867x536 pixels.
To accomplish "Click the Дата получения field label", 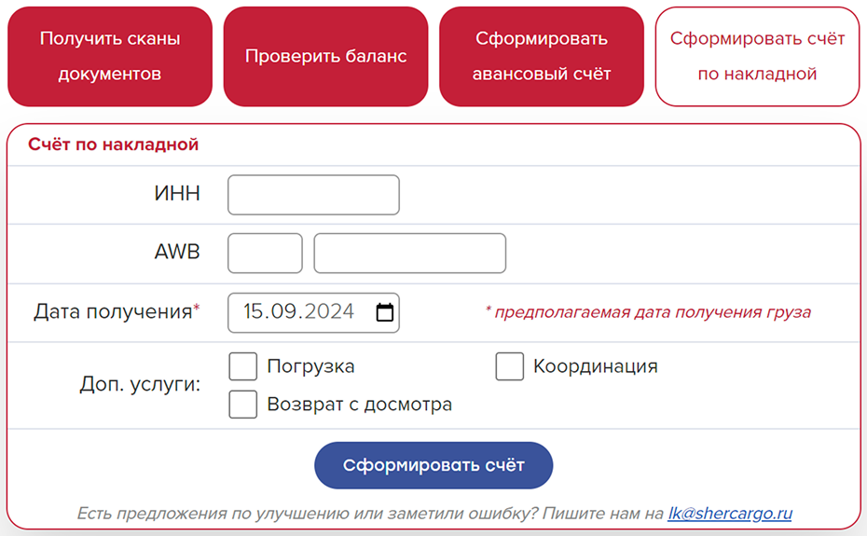I will click(x=114, y=312).
